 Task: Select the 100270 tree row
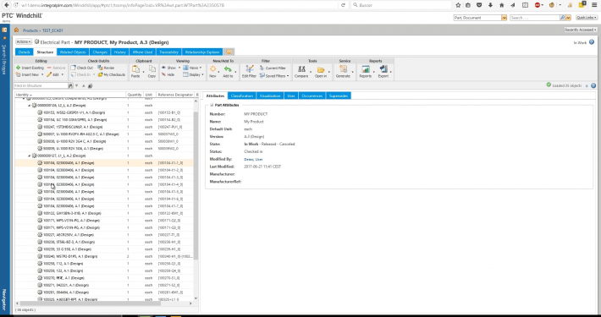tap(104, 278)
